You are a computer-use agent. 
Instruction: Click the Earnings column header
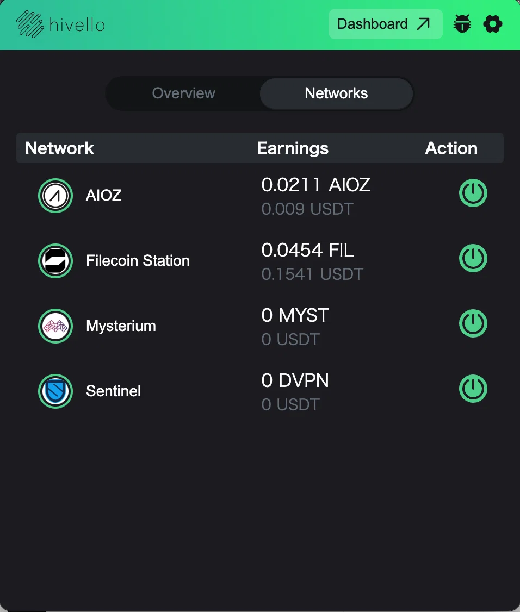point(293,148)
